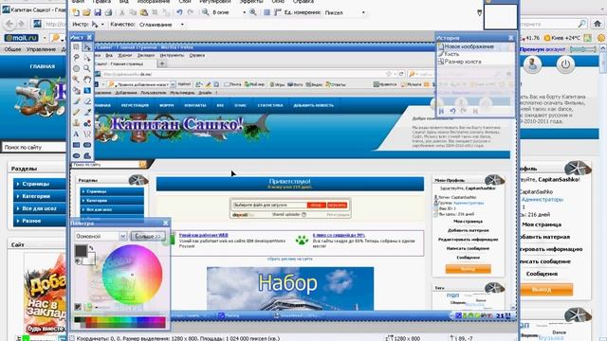607x341 pixels.
Task: Click the orange 'Выход' button in browser
Action: pyautogui.click(x=546, y=289)
